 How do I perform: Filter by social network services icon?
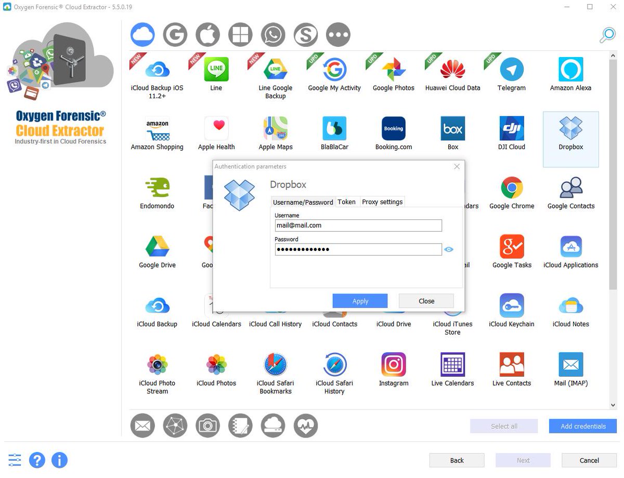click(175, 426)
